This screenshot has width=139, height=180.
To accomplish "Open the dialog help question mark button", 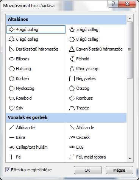I will point(113,4).
